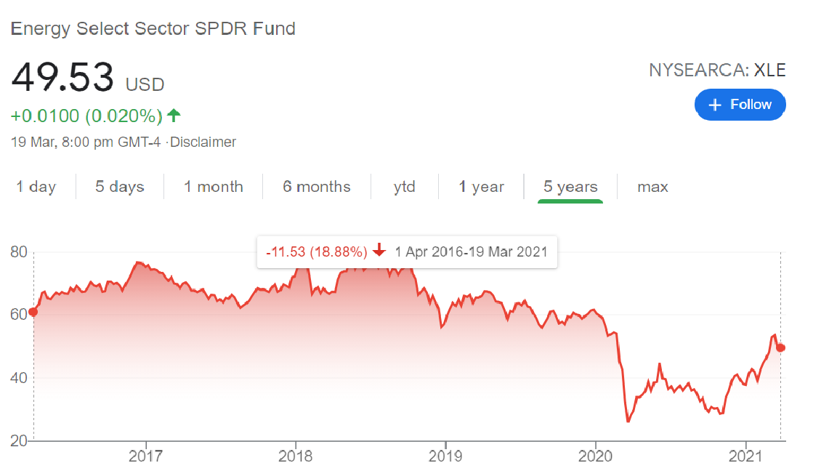Click the NYSEARCA: XLE ticker label

(x=717, y=71)
